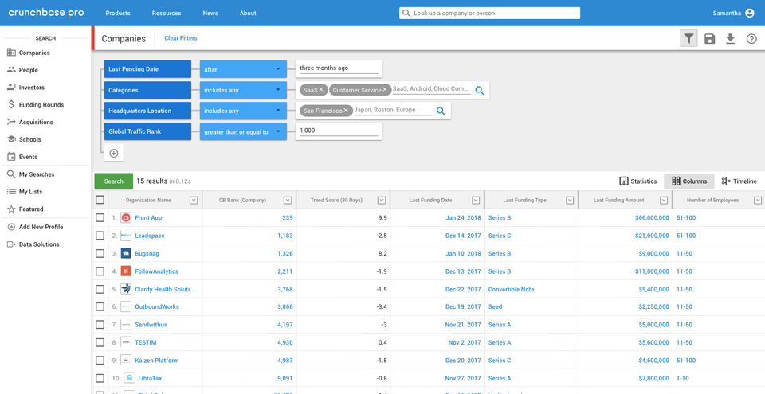This screenshot has height=394, width=765.
Task: Check the Clarify Health Solutions row checkbox
Action: [100, 289]
